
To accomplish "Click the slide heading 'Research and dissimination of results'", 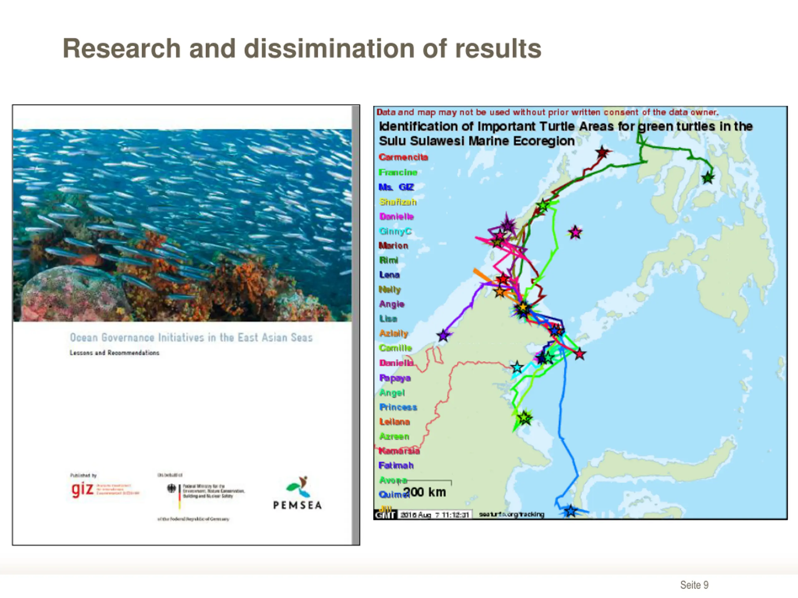I will (x=302, y=48).
